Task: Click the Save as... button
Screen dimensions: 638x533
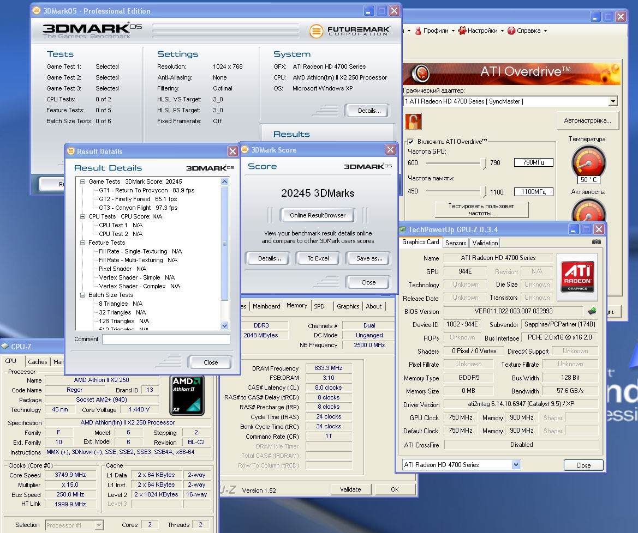Action: pos(369,258)
